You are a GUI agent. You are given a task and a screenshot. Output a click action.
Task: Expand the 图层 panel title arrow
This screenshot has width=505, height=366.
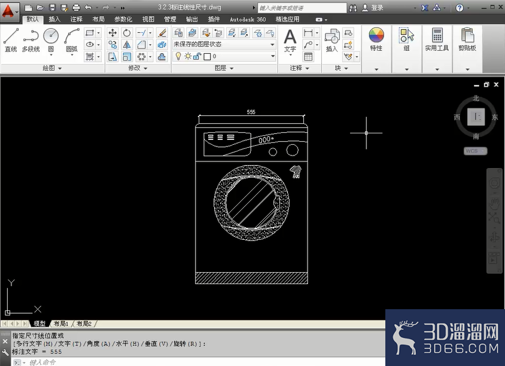pos(232,68)
